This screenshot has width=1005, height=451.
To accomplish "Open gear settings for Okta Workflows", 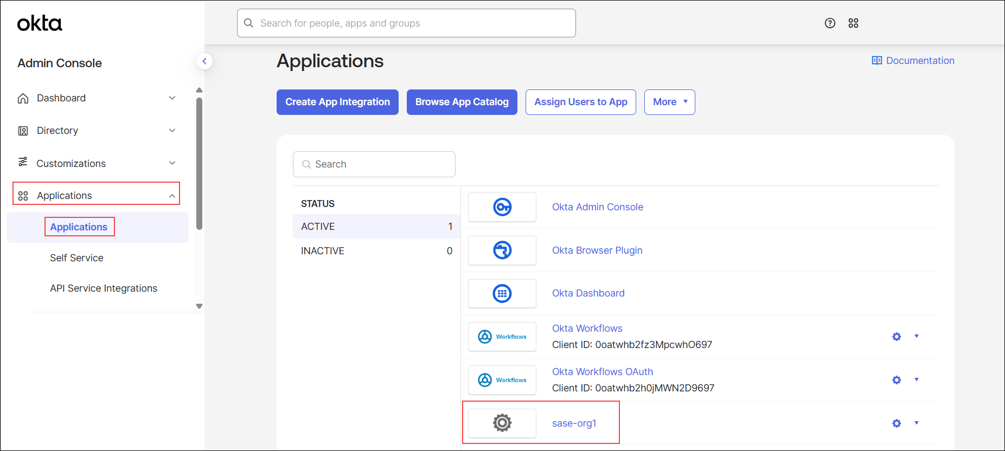I will (897, 337).
